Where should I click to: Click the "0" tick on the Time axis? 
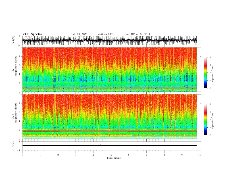click(x=22, y=155)
